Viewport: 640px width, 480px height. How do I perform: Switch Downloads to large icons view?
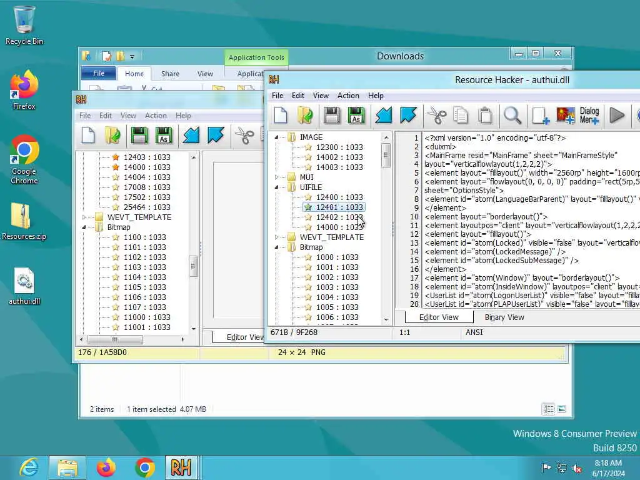(562, 409)
